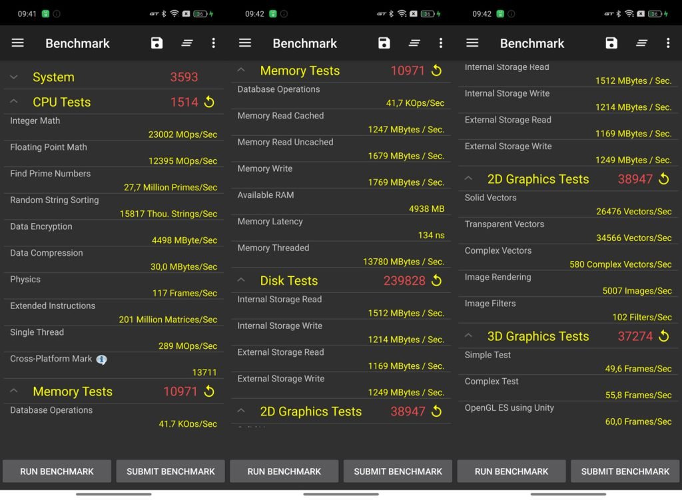Open hamburger menu in left Benchmark screen
The image size is (682, 500).
[x=17, y=43]
